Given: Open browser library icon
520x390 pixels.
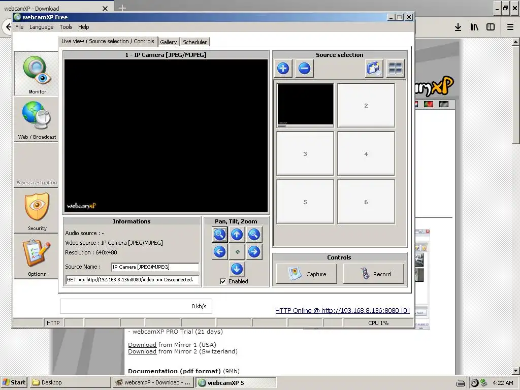Looking at the screenshot, I should pos(474,27).
